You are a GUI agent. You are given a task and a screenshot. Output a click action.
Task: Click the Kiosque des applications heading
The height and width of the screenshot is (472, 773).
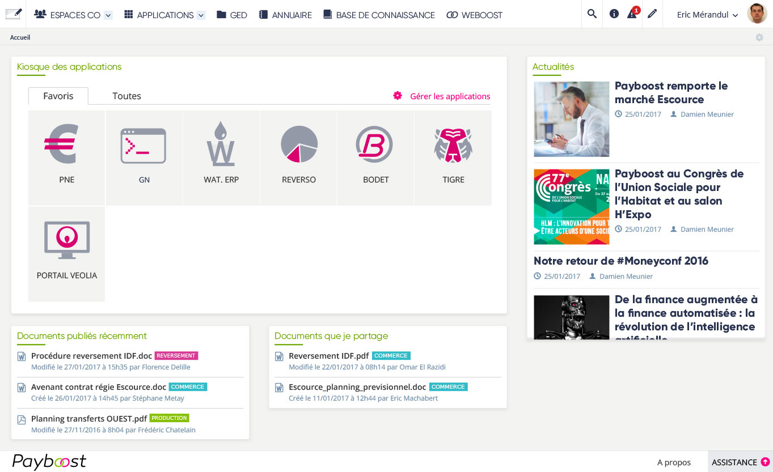pyautogui.click(x=69, y=67)
